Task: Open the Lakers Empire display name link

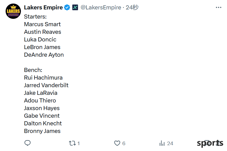Action: pyautogui.click(x=43, y=7)
